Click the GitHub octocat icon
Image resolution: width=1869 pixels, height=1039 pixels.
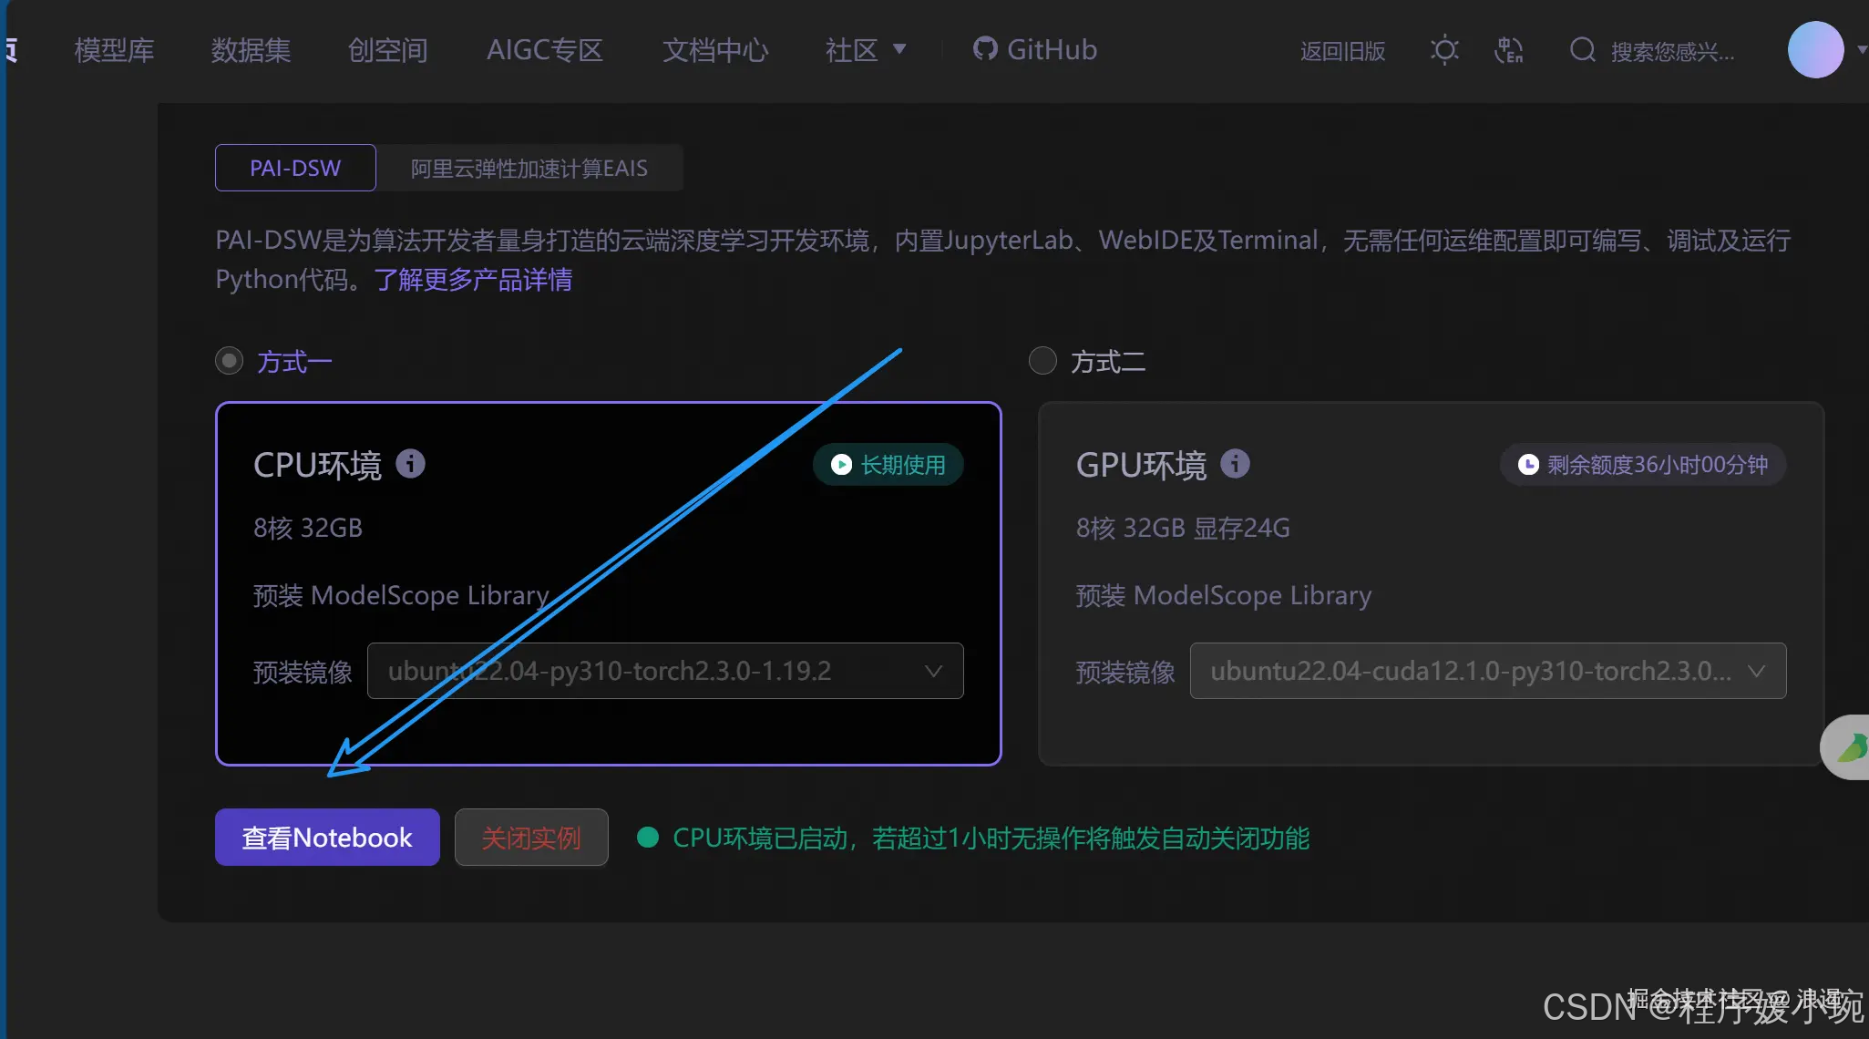pyautogui.click(x=985, y=48)
